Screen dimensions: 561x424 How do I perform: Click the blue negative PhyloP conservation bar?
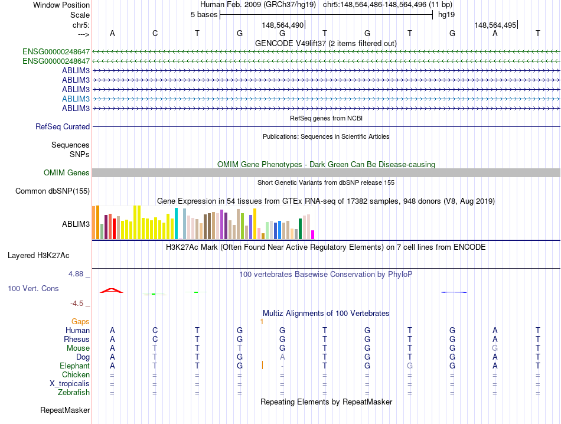tap(454, 292)
